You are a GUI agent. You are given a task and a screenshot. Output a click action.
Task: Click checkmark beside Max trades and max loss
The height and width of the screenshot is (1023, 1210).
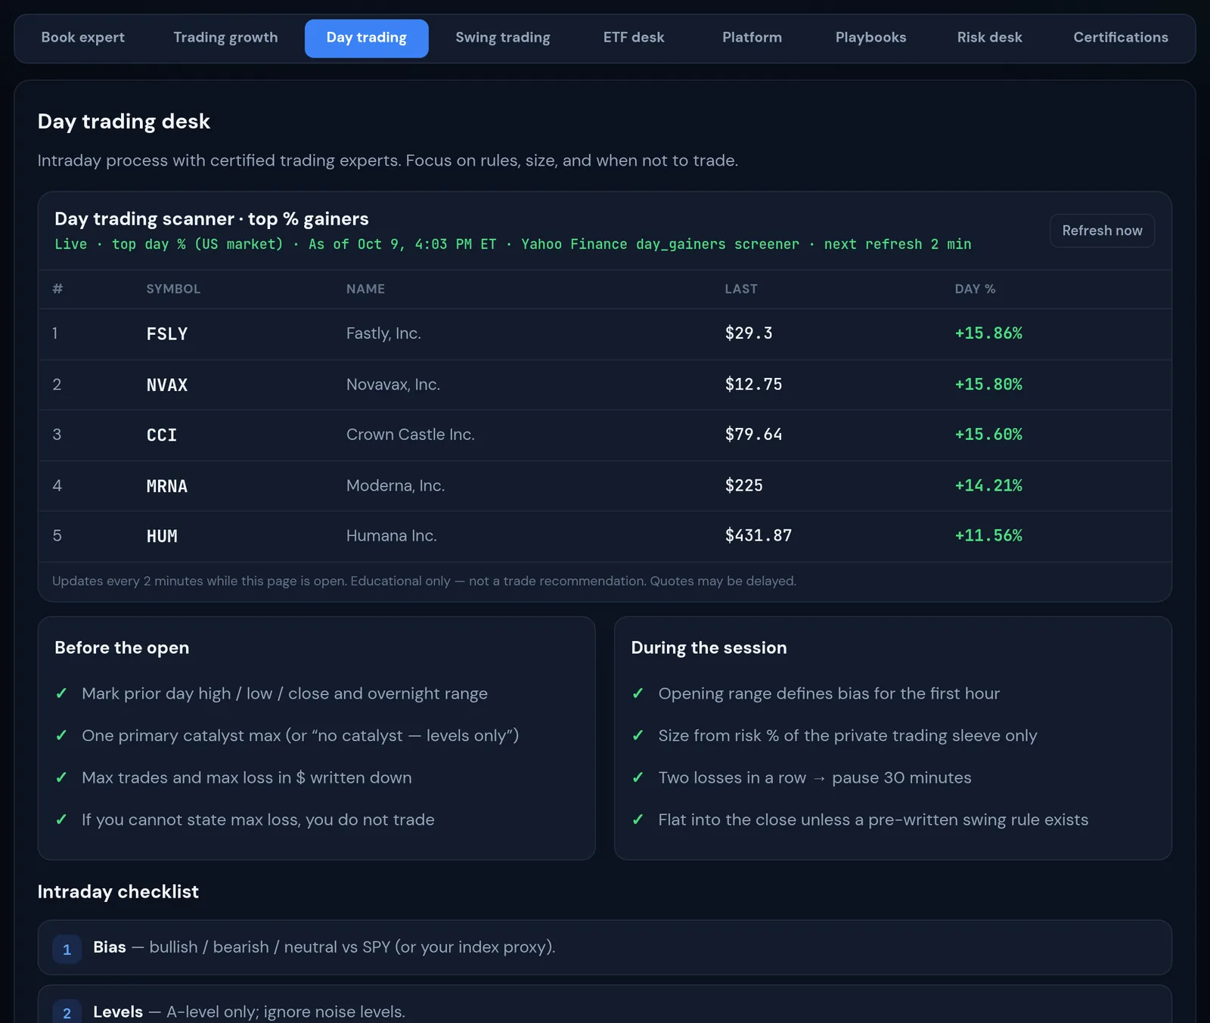[62, 777]
